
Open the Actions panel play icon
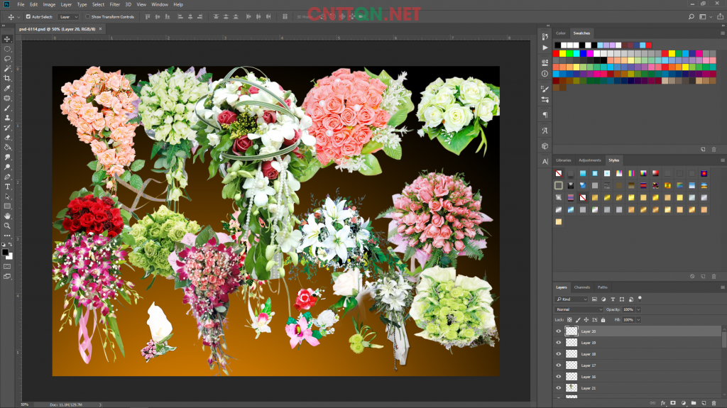[x=545, y=48]
